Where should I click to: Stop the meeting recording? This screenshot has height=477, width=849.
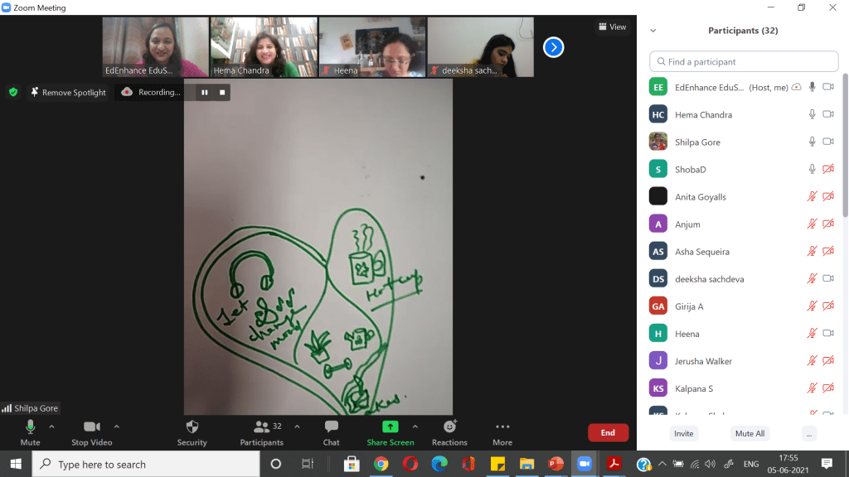pyautogui.click(x=222, y=92)
